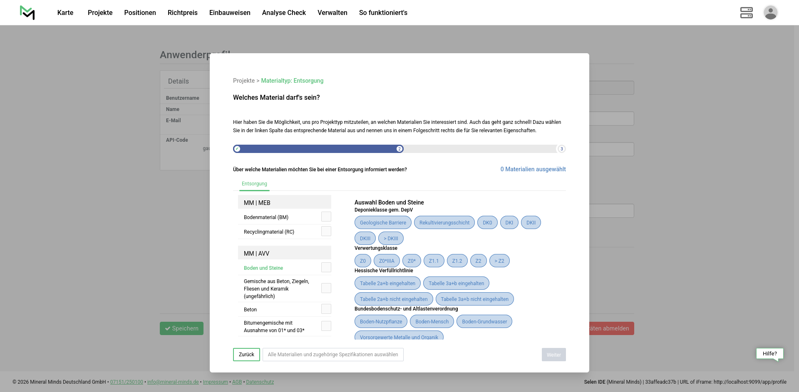Viewport: 799px width, 392px height.
Task: Click the Mineral Minds logo icon
Action: point(27,12)
